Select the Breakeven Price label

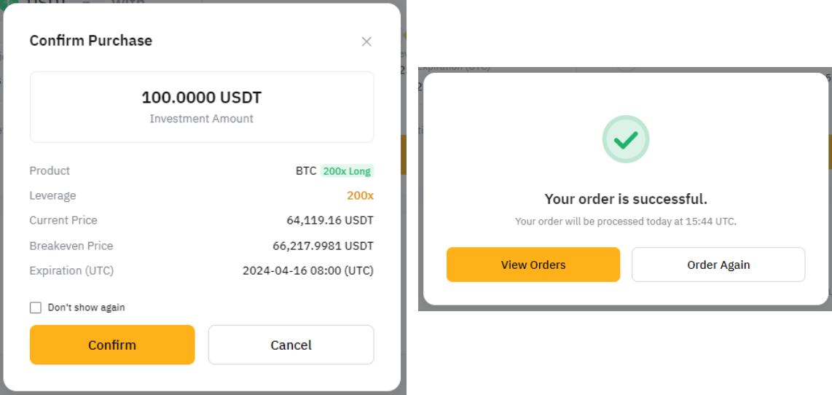pos(71,246)
